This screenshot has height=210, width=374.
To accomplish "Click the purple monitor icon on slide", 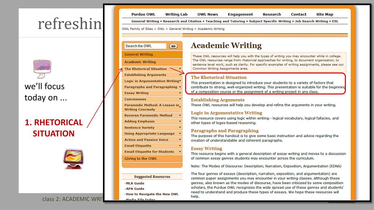I will coord(42,69).
